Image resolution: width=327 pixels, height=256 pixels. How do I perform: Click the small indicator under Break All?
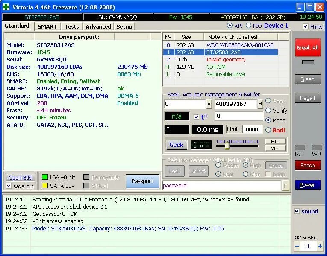(308, 62)
